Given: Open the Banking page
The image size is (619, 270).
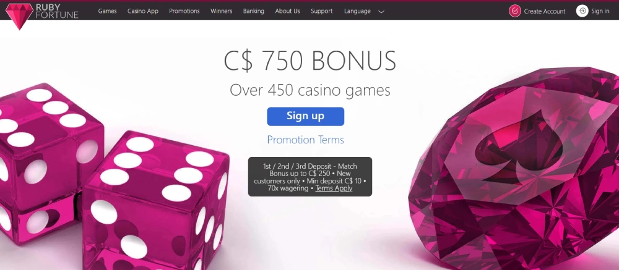Looking at the screenshot, I should pyautogui.click(x=253, y=11).
